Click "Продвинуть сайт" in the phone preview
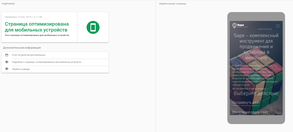Image resolution: width=293 pixels, height=132 pixels. click(x=246, y=103)
